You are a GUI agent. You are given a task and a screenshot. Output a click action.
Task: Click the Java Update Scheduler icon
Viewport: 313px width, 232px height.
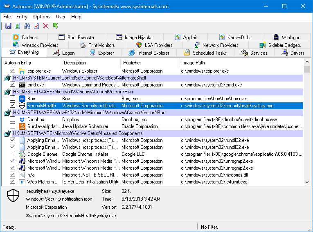pyautogui.click(x=22, y=126)
